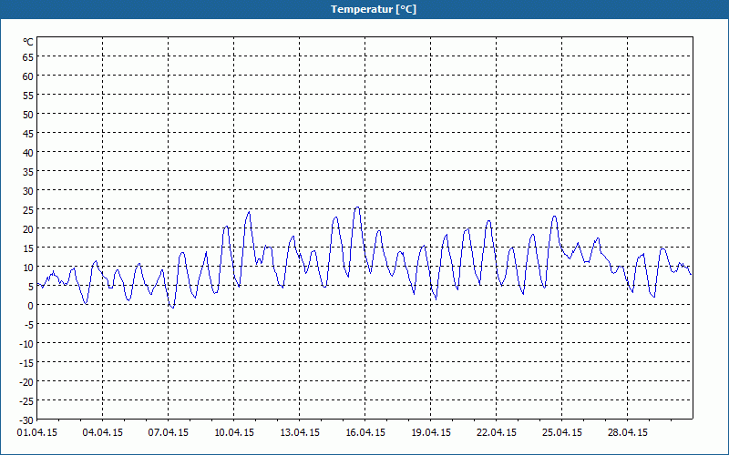Image resolution: width=729 pixels, height=455 pixels.
Task: Click the -25 value on the temperature axis
Action: point(26,400)
